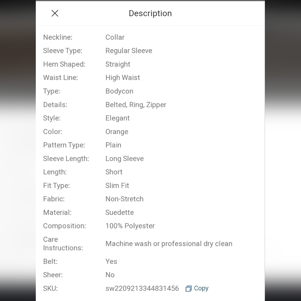Select the SKU number sw2209213344831456
This screenshot has width=301, height=301.
coord(142,288)
